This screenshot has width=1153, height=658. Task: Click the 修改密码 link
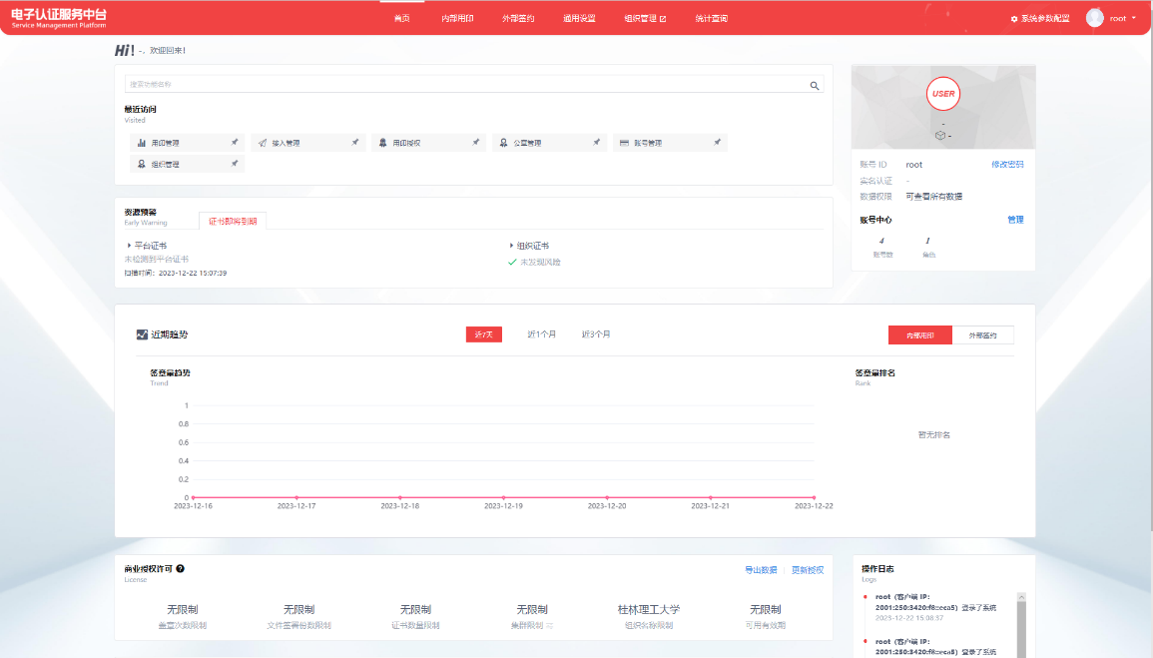click(1006, 164)
